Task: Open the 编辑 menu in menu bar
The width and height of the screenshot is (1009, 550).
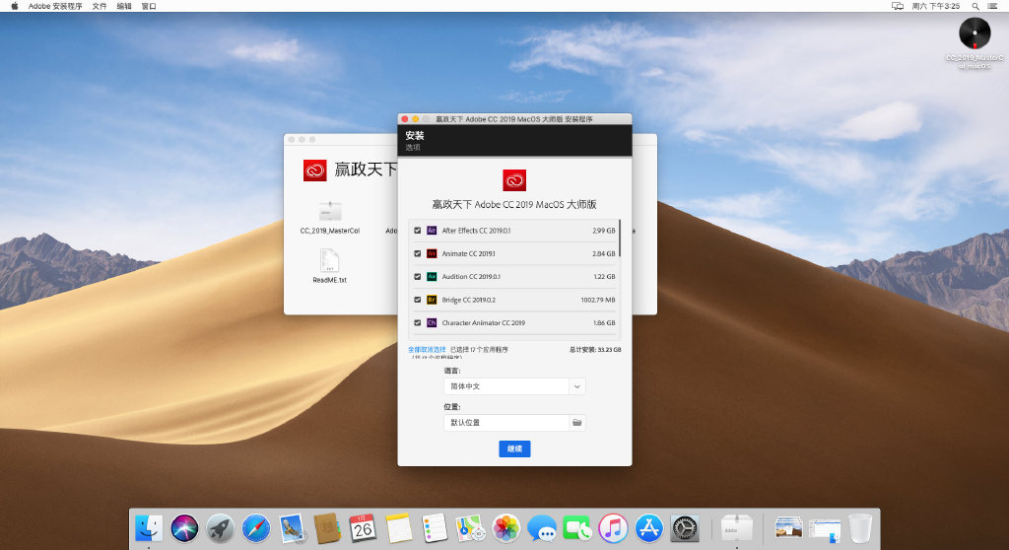Action: click(x=124, y=6)
